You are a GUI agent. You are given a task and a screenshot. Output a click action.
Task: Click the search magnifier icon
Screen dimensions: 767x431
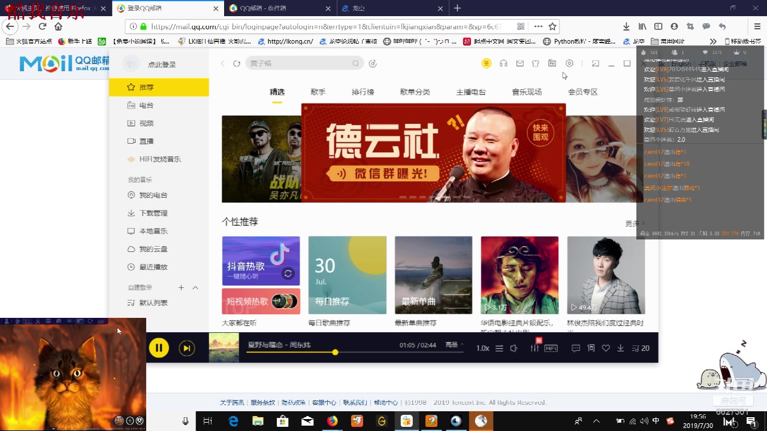point(356,63)
